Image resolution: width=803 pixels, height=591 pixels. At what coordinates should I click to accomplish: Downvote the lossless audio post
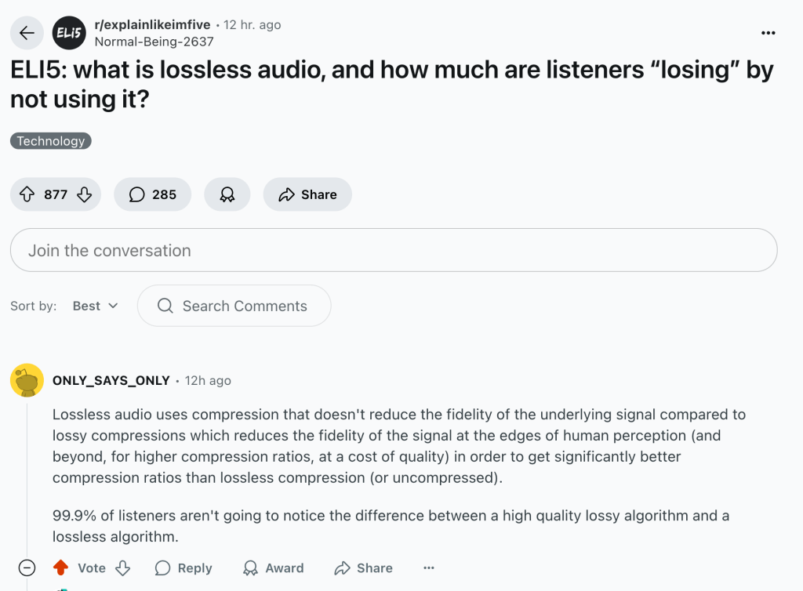[x=85, y=194]
